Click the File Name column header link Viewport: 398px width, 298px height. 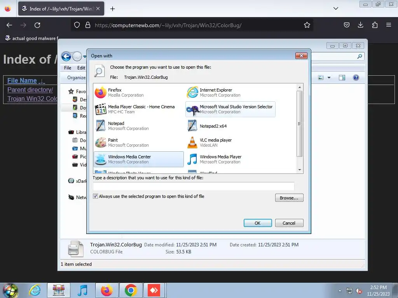click(x=22, y=81)
